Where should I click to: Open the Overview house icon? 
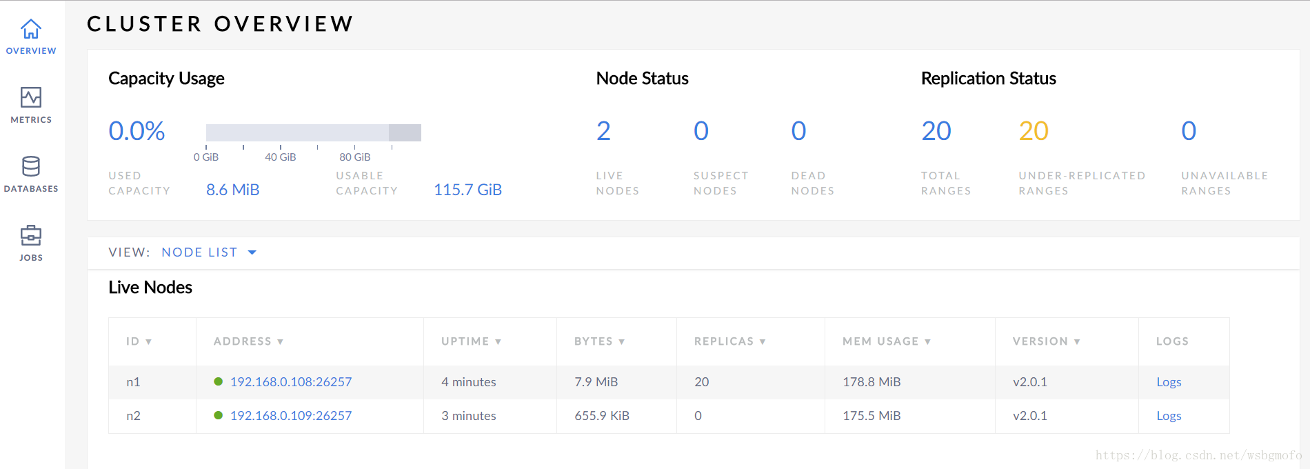pos(31,29)
